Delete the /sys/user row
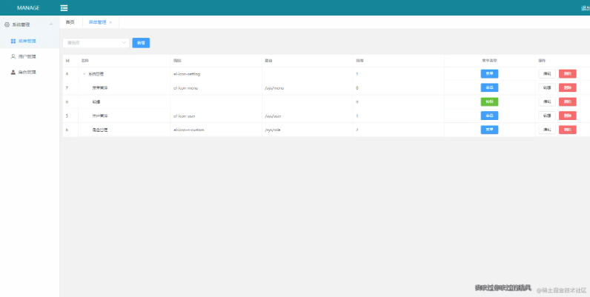Screen dimensions: 590x297 pyautogui.click(x=568, y=116)
